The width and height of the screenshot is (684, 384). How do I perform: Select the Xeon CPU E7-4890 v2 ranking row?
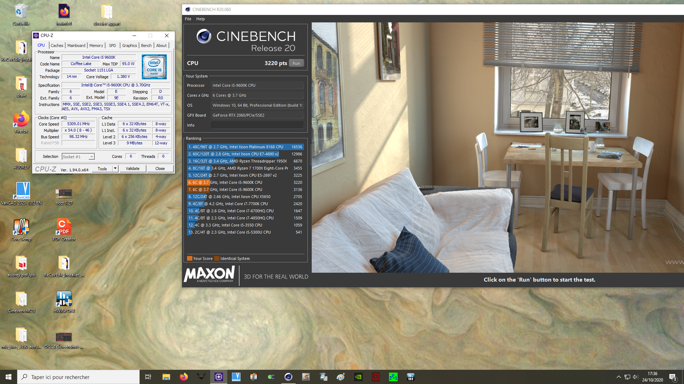coord(245,154)
